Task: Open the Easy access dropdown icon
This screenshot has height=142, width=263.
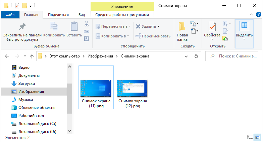Action: coord(195,31)
